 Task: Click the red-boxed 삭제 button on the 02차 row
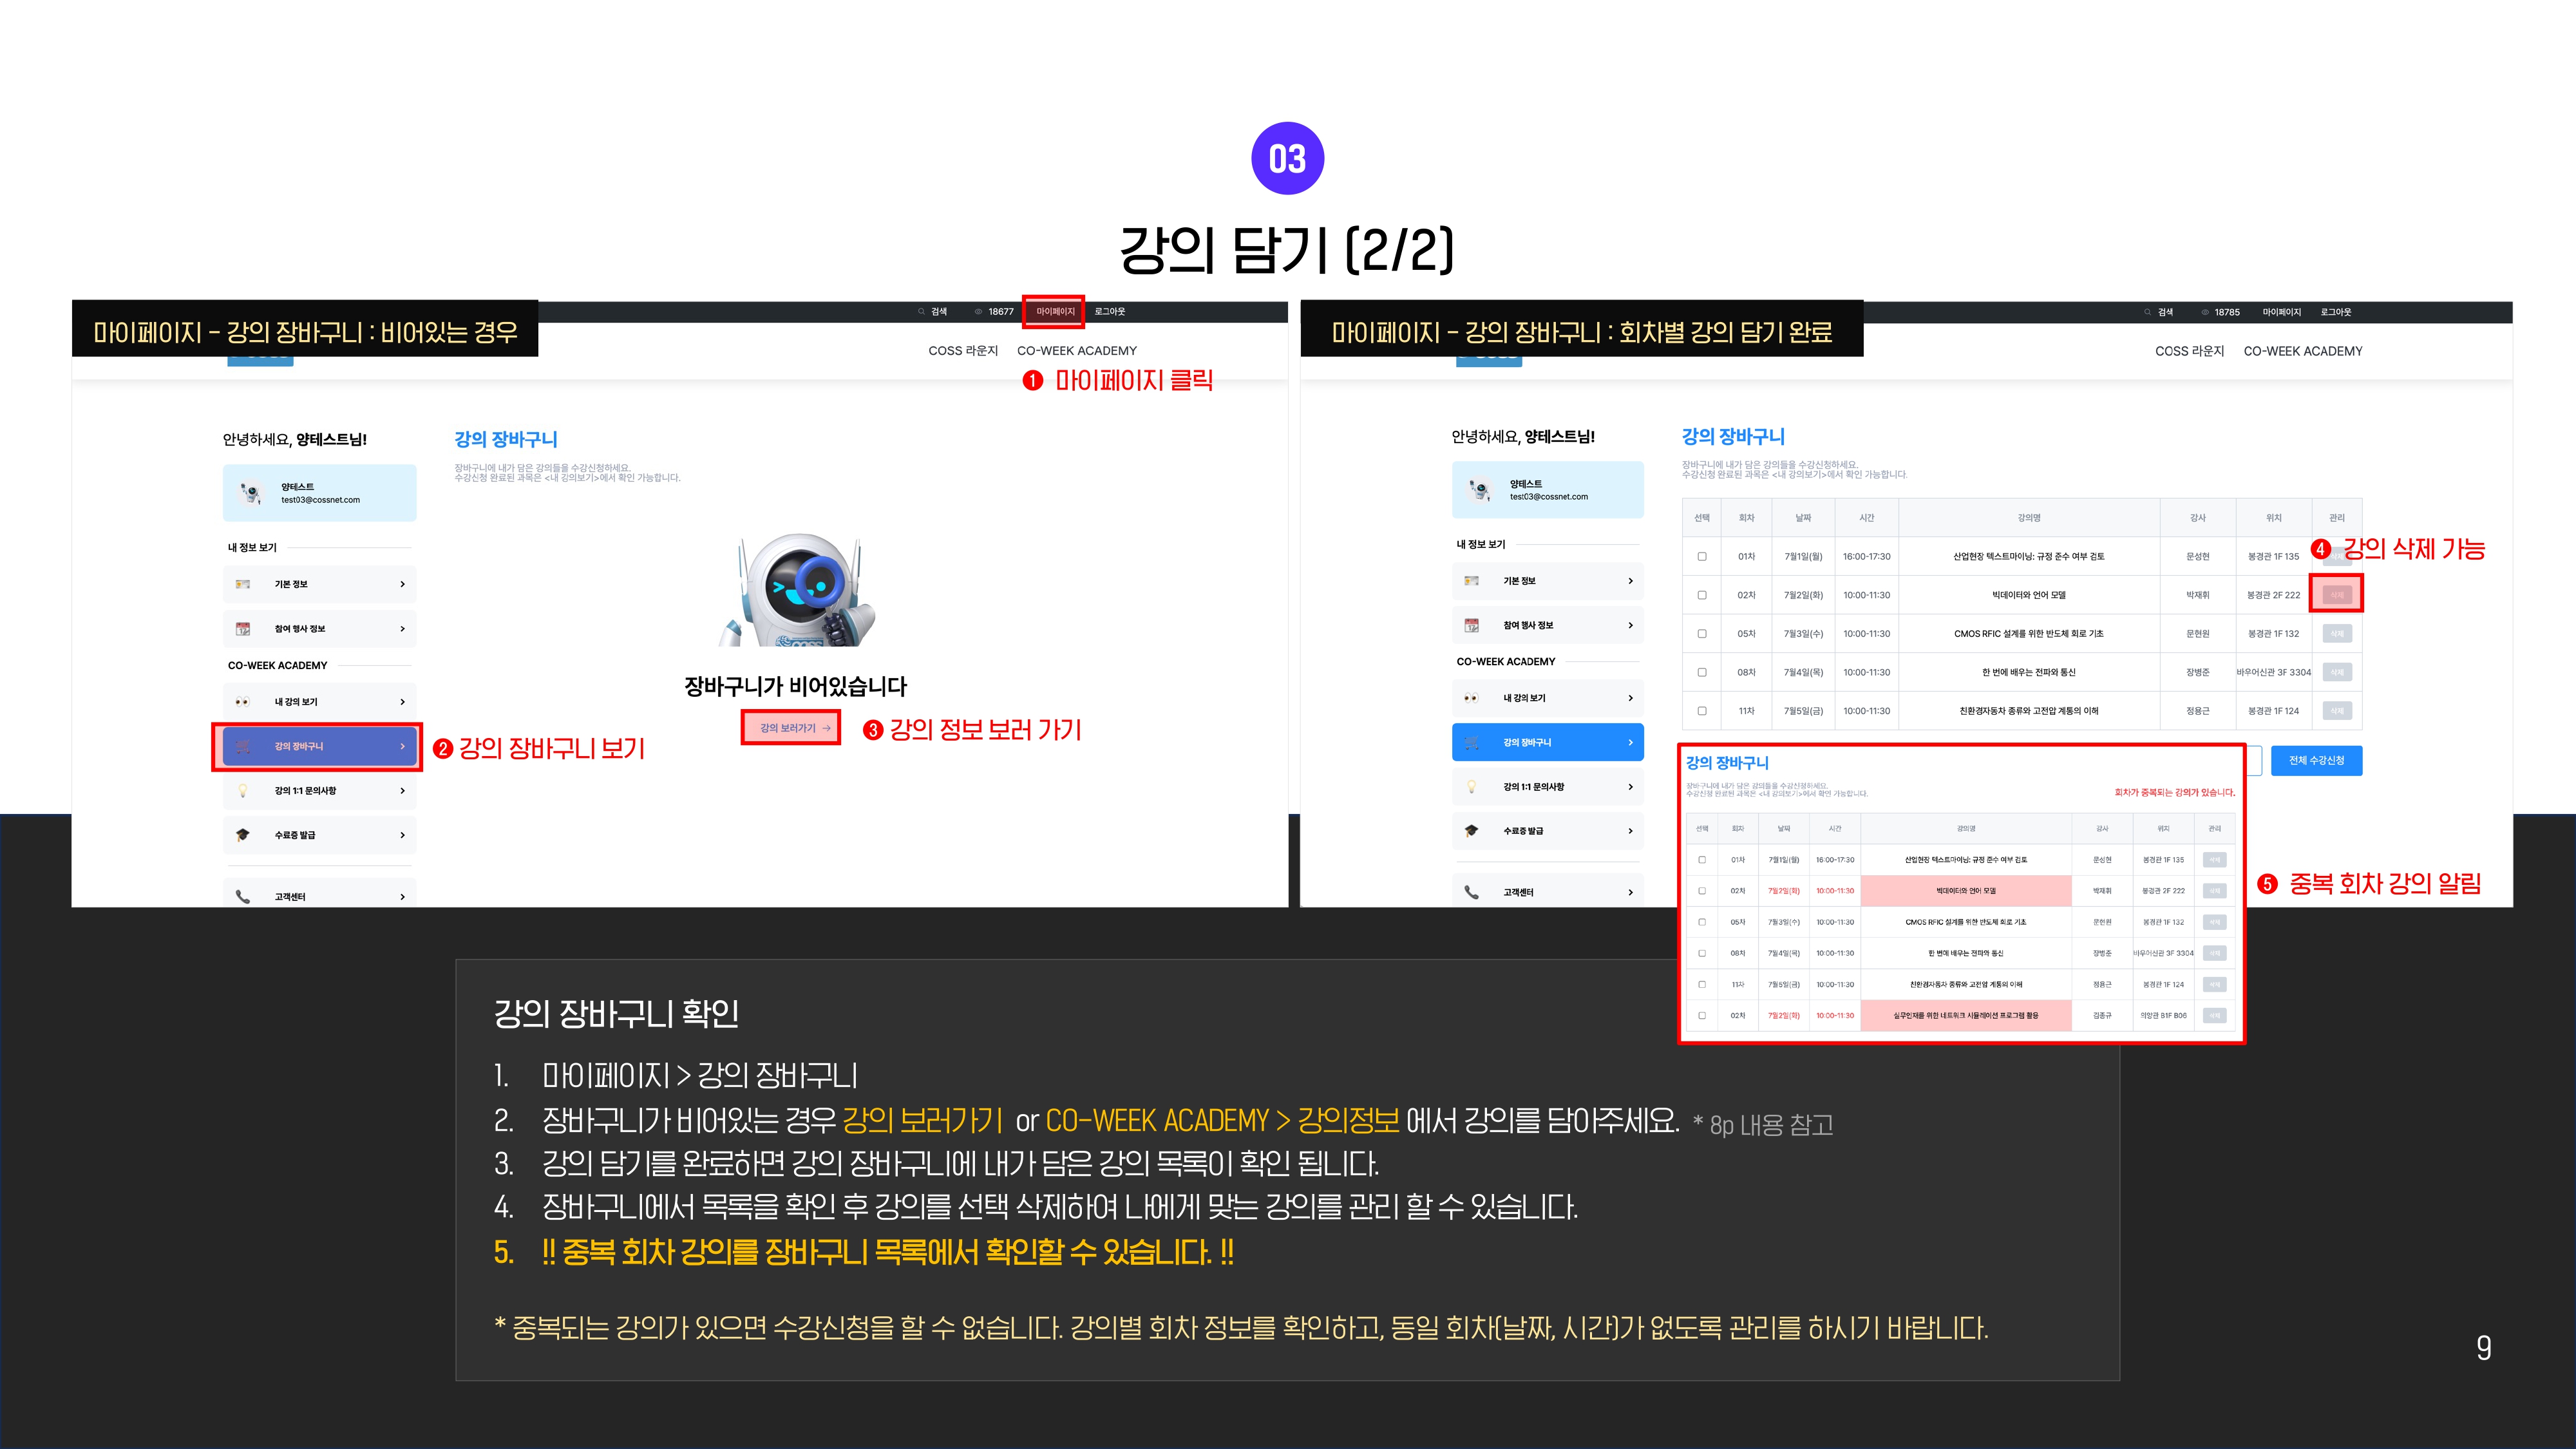pos(2336,595)
